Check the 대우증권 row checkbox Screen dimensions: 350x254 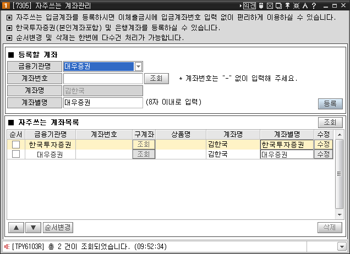(x=16, y=154)
